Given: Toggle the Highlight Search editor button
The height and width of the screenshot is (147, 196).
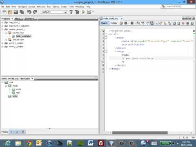Looking at the screenshot, I should (x=152, y=23).
